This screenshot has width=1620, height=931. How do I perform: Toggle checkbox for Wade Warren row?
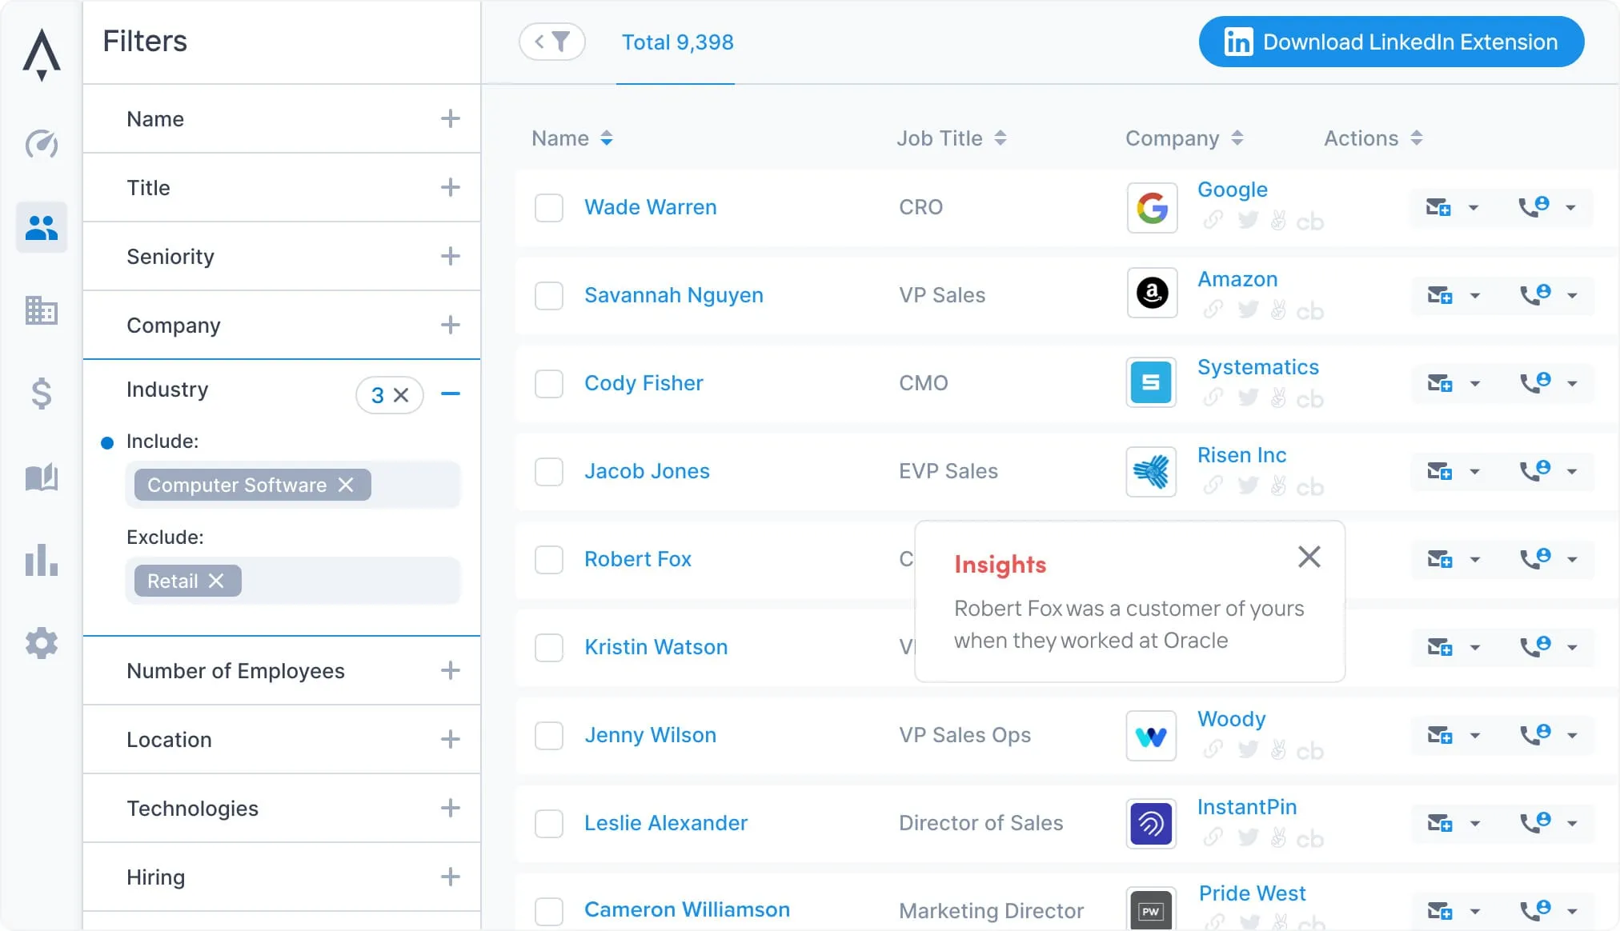pos(550,208)
